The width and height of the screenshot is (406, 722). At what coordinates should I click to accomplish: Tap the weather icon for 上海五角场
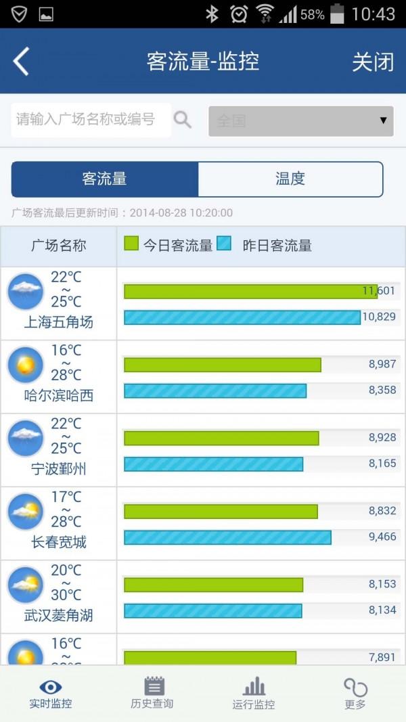point(24,290)
